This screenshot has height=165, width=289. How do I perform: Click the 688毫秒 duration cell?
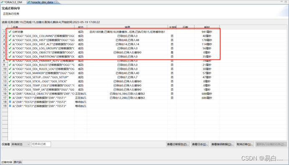207,94
